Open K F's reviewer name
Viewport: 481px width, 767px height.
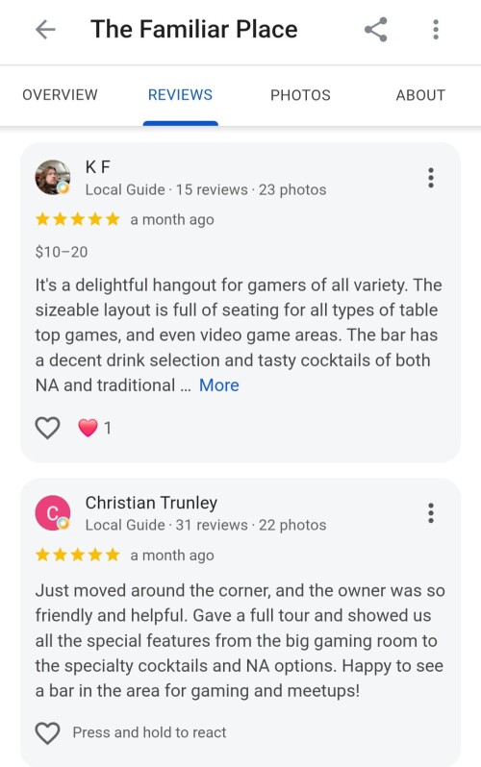pyautogui.click(x=98, y=167)
